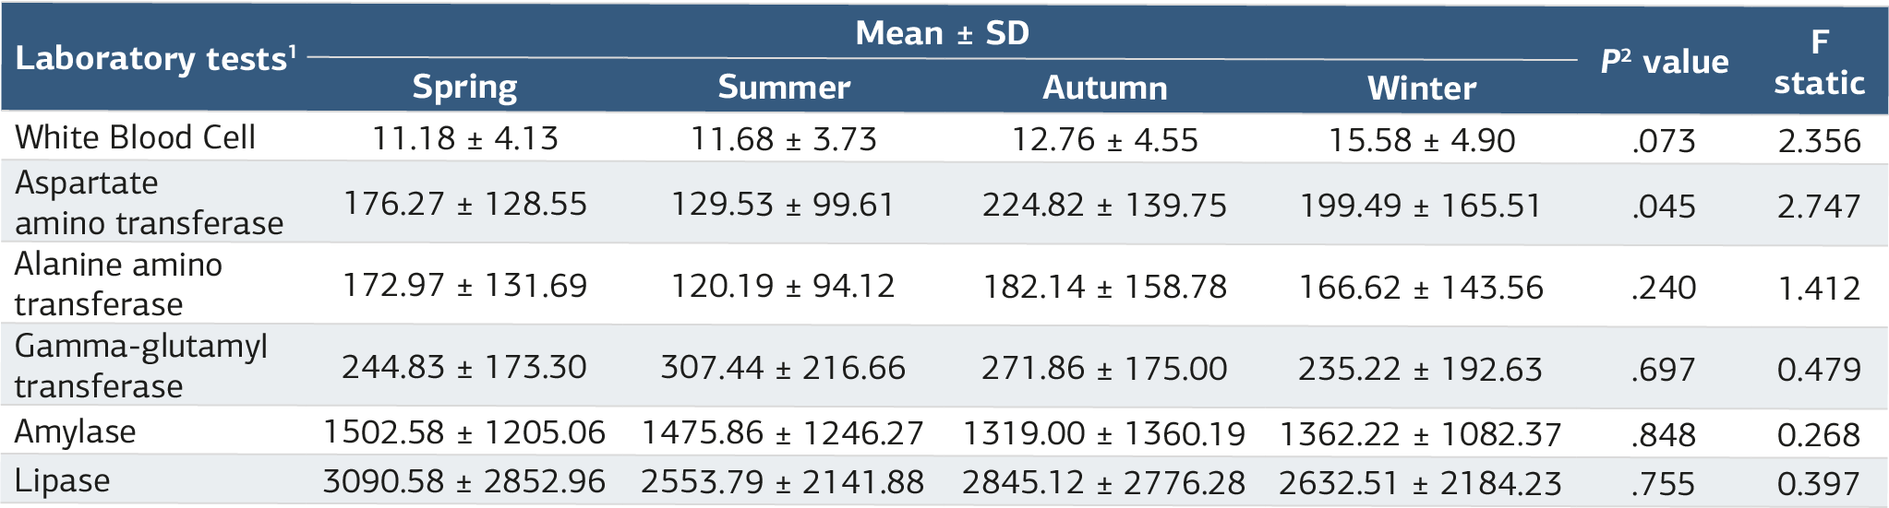The image size is (1889, 508).
Task: Click the Mean ± SD header
Action: 942,33
